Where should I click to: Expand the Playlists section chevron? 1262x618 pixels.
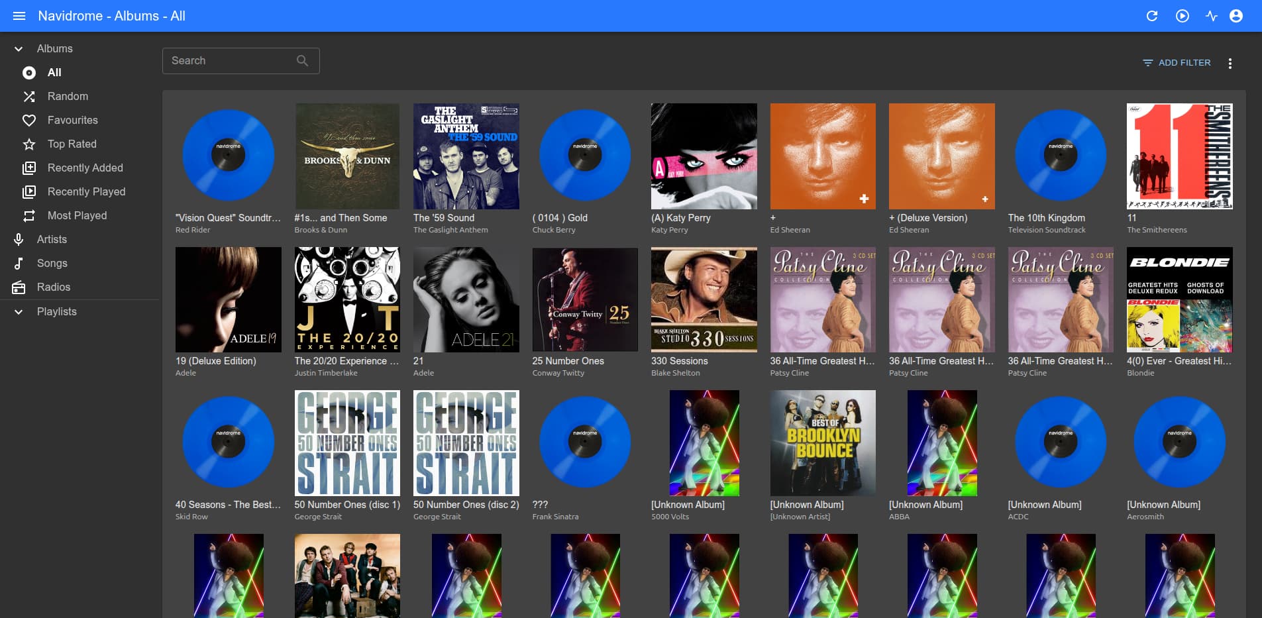tap(19, 312)
